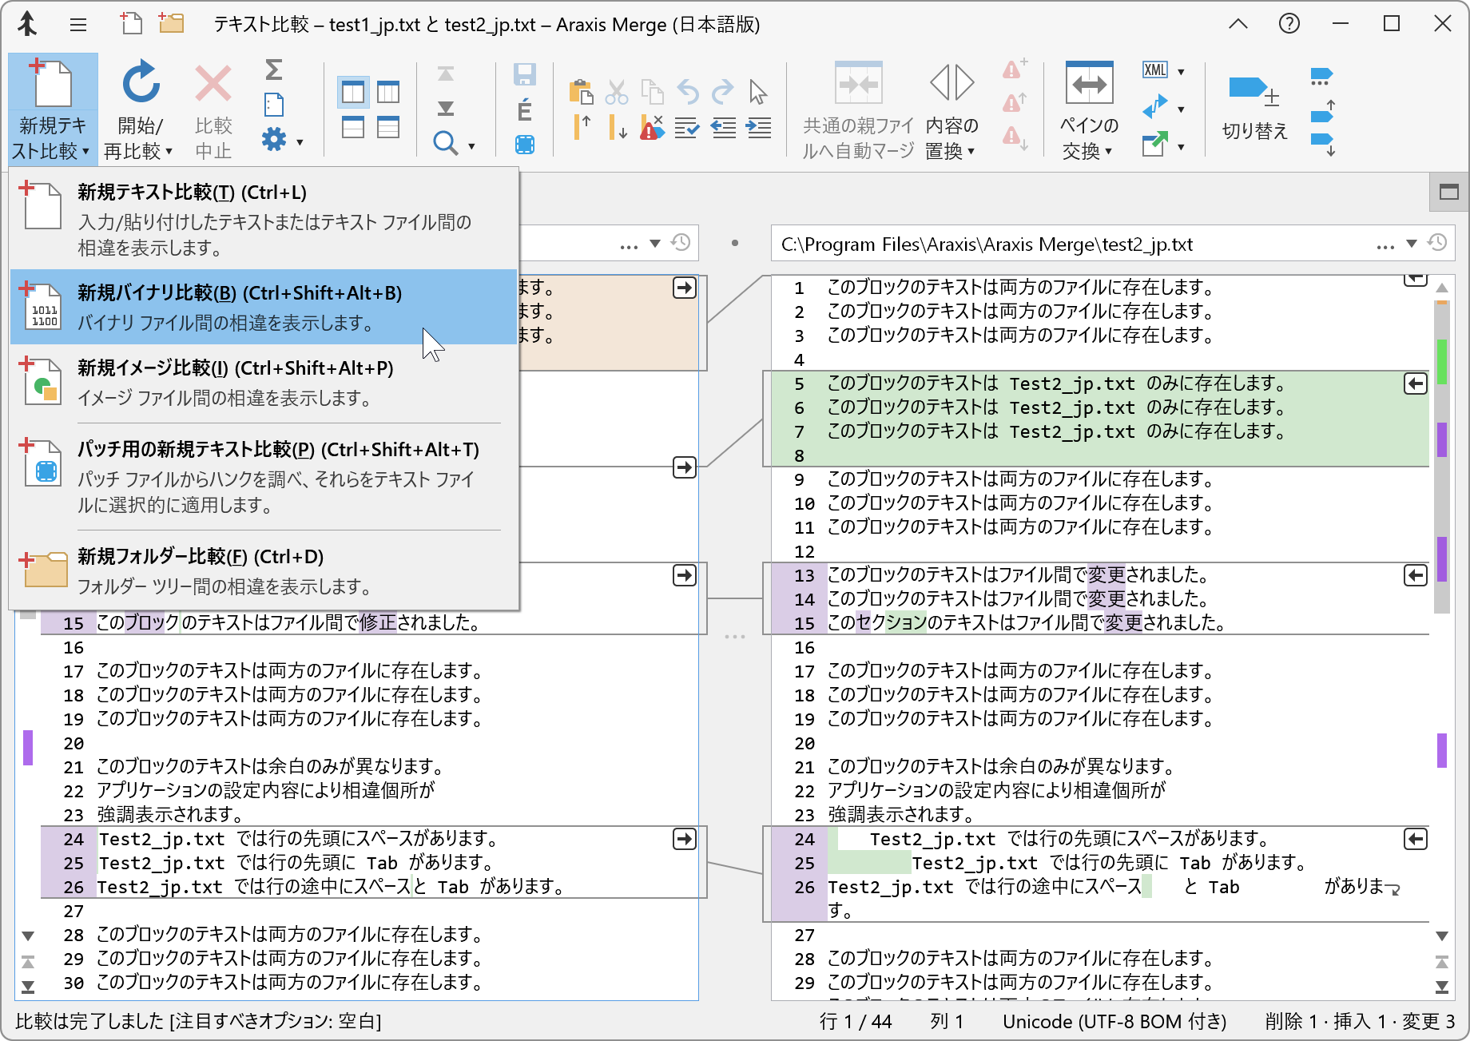1470x1041 pixels.
Task: Open the file history dropdown beside test2_jp.txt path
Action: click(1437, 243)
